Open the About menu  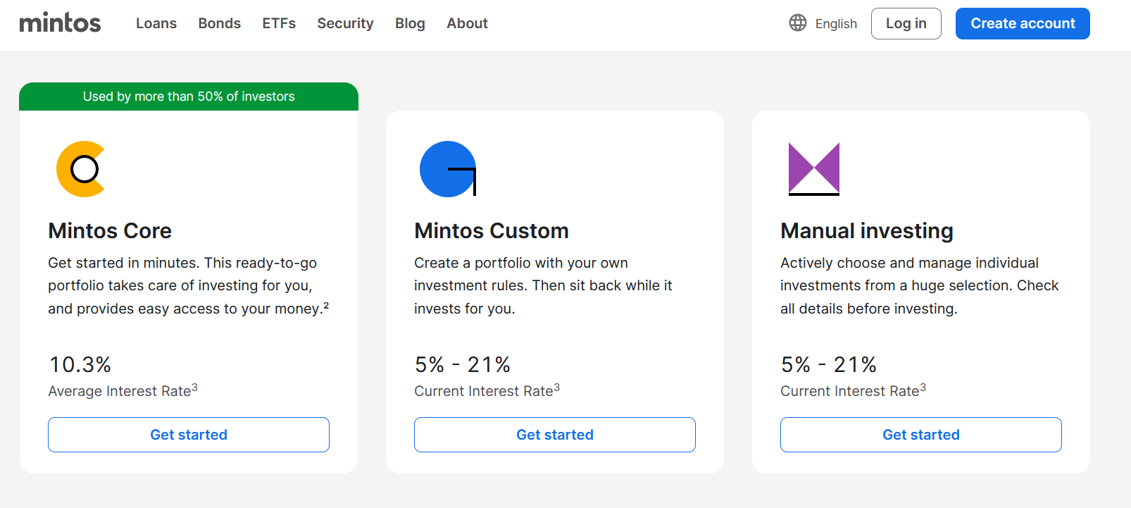(x=467, y=23)
